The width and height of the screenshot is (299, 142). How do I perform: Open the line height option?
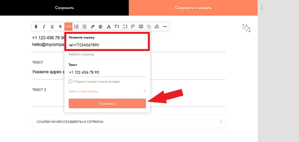(125, 27)
